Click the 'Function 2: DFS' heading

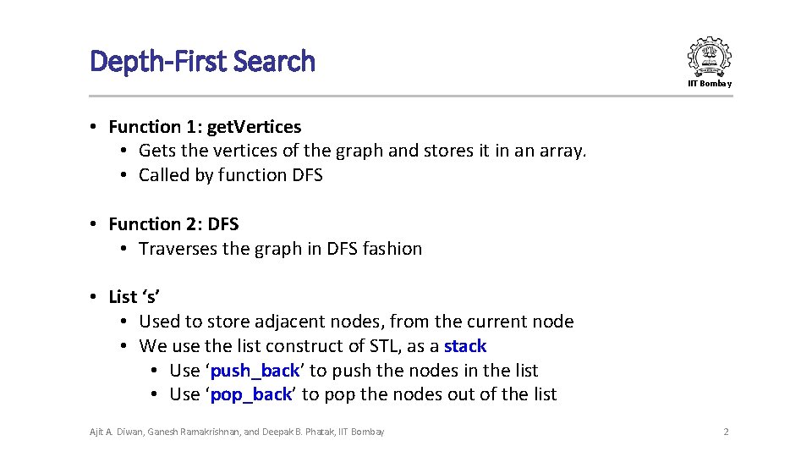(x=173, y=224)
